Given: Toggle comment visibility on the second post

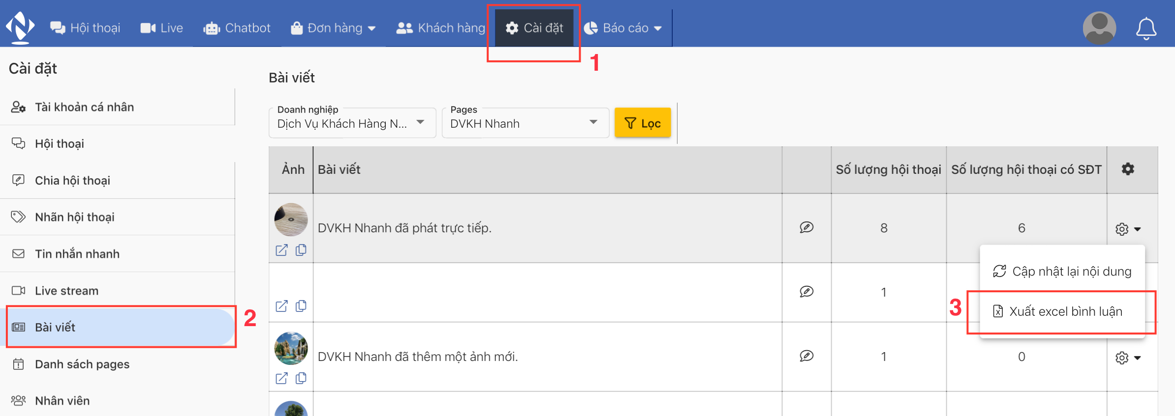Looking at the screenshot, I should (806, 292).
